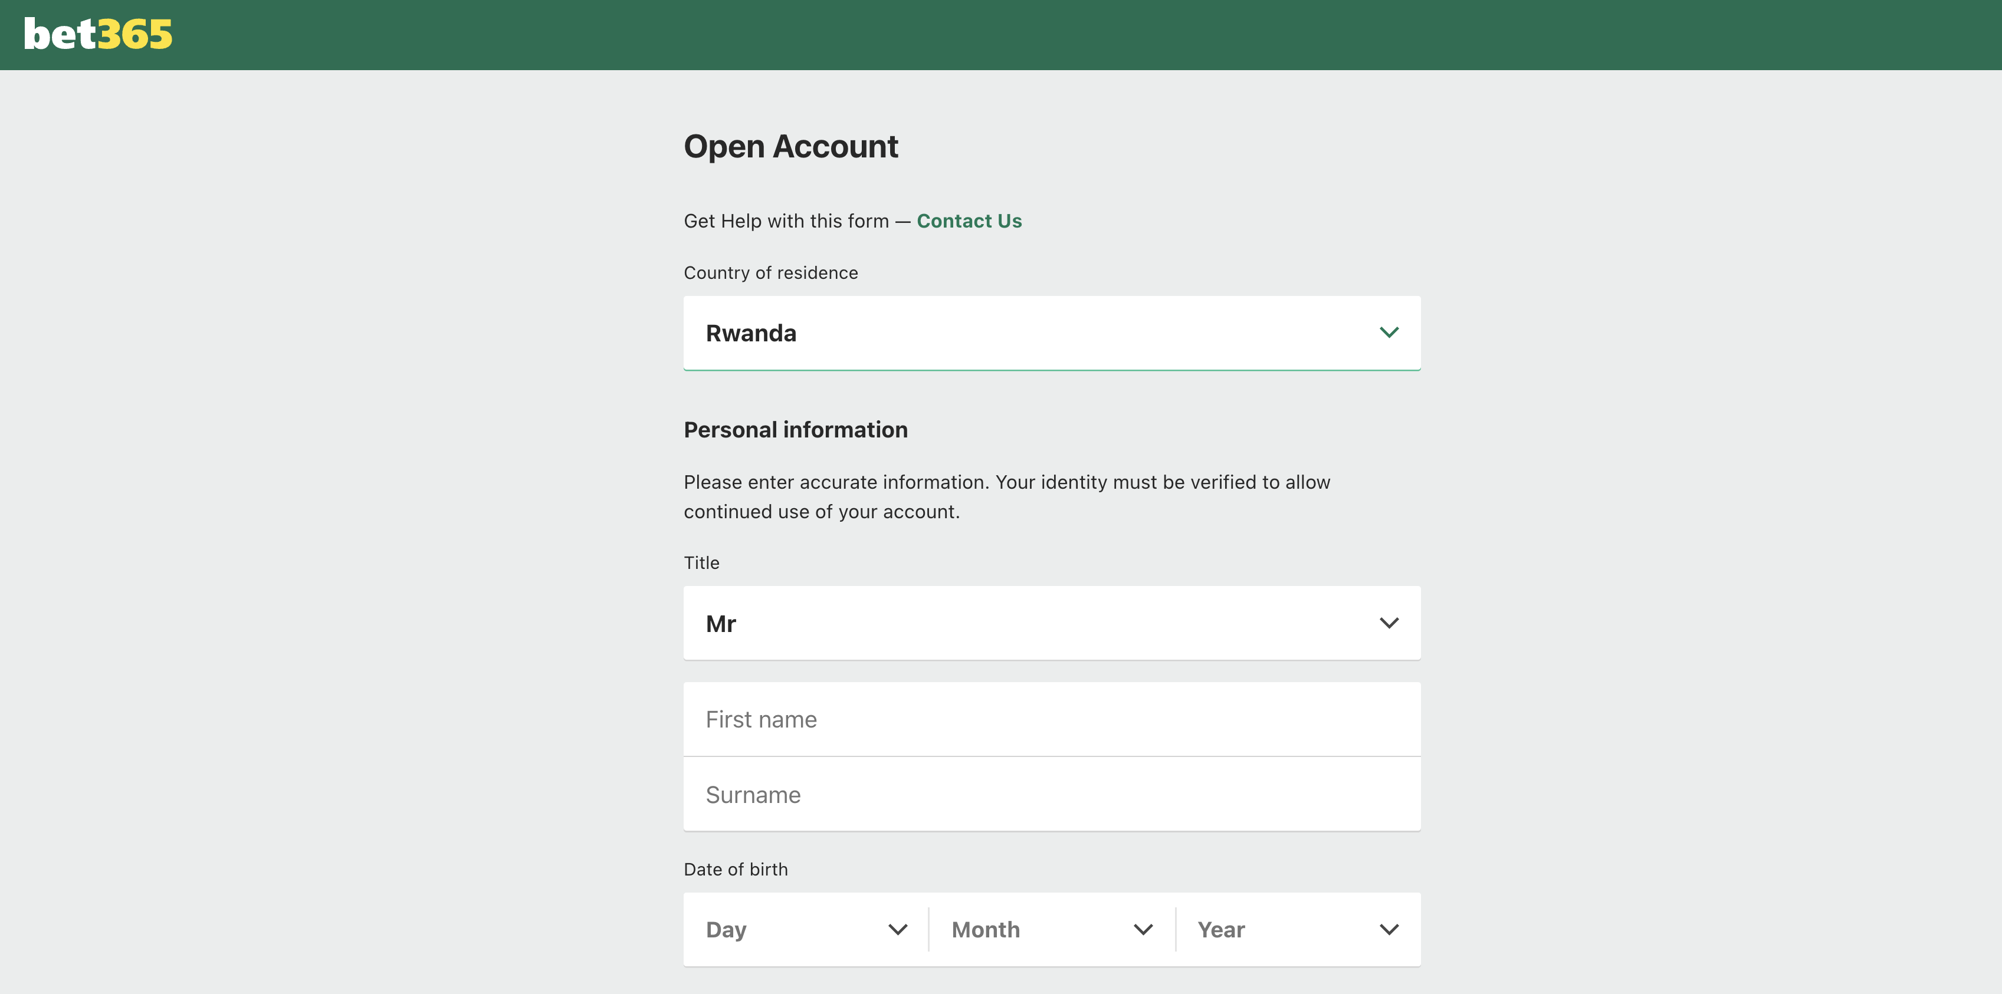Image resolution: width=2002 pixels, height=994 pixels.
Task: Click the Personal information heading
Action: point(795,430)
